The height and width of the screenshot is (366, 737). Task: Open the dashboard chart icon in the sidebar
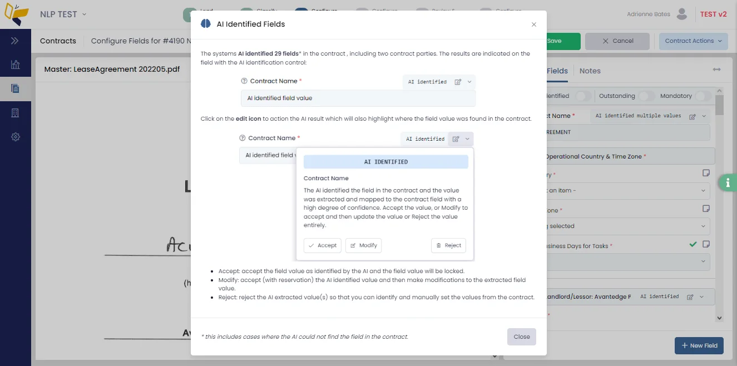pos(15,65)
